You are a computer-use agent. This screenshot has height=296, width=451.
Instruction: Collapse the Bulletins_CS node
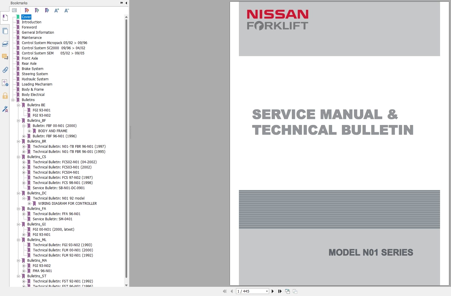click(18, 157)
